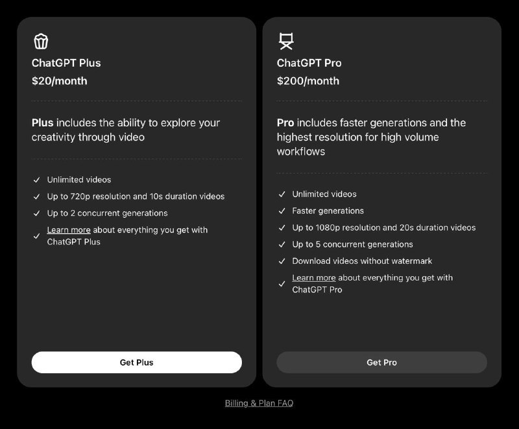Click the Get Plus button

[x=136, y=362]
